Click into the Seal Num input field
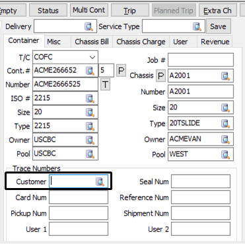This screenshot has height=245, width=245. click(201, 181)
